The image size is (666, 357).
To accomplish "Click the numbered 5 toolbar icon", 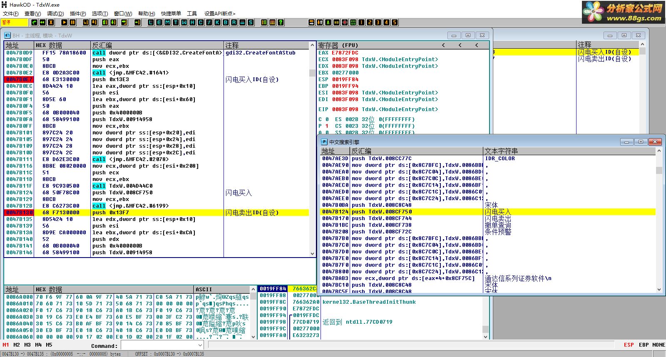I will point(395,22).
